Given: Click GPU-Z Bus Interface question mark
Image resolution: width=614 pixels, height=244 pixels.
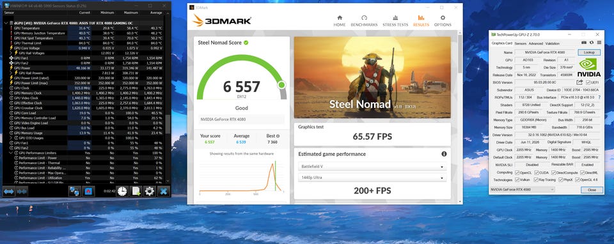Looking at the screenshot, I should click(x=599, y=97).
